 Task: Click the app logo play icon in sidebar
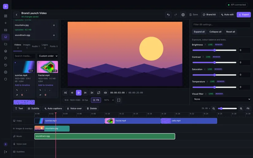(5, 6)
